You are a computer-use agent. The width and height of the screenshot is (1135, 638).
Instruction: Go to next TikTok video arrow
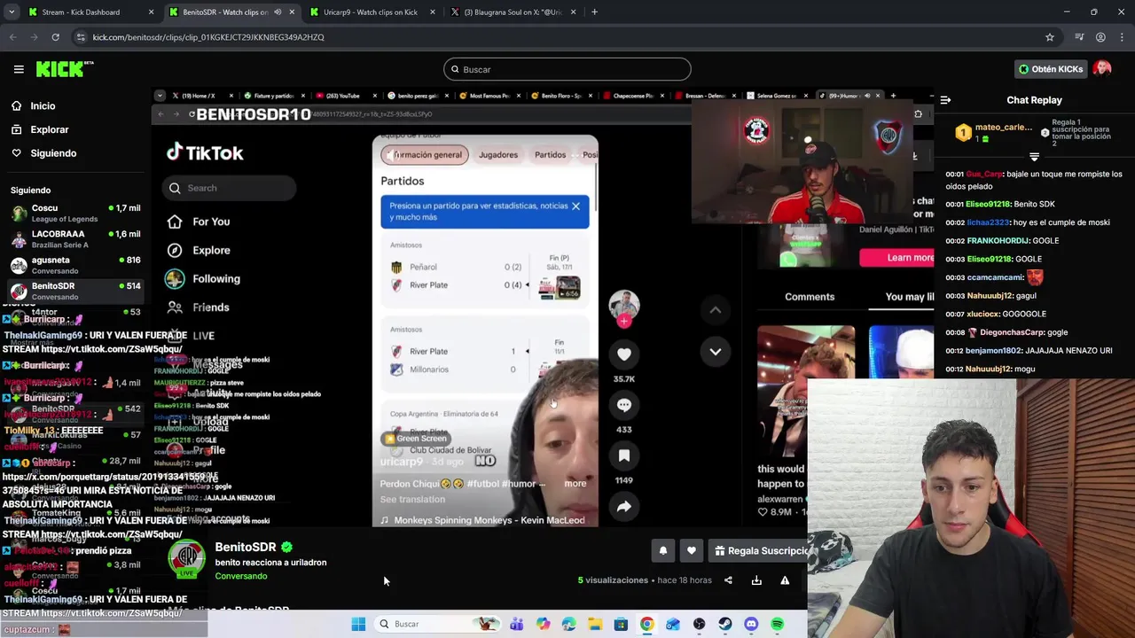pyautogui.click(x=715, y=352)
